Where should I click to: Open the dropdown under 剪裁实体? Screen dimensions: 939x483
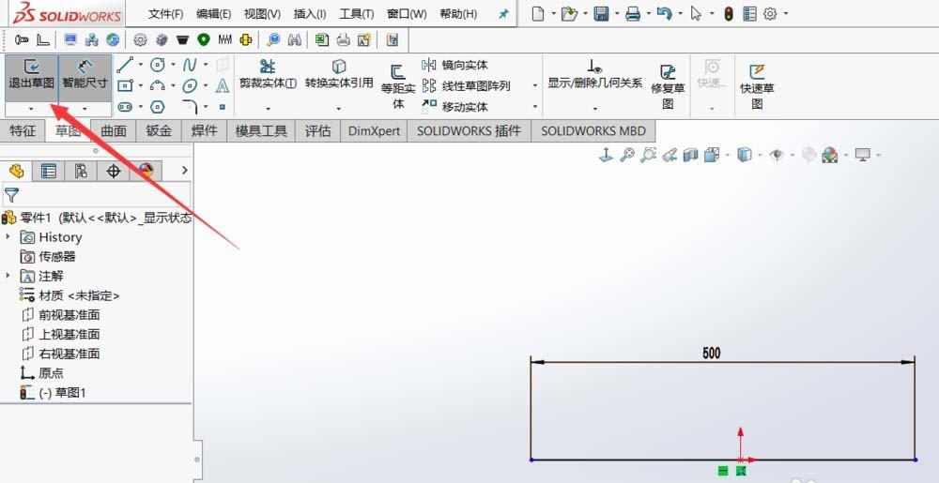tap(268, 109)
